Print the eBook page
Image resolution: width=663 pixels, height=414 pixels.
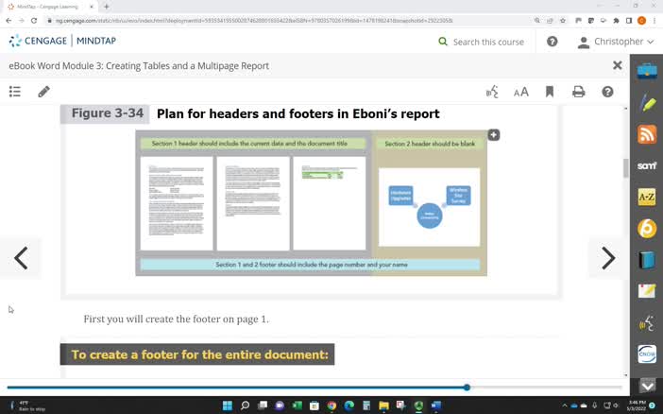[x=578, y=92]
